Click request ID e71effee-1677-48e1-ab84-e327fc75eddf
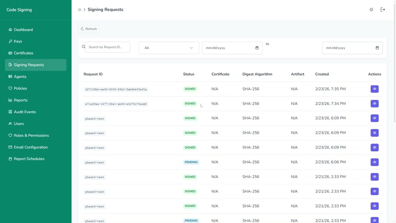Viewport: 396px width, 223px height. tap(116, 104)
